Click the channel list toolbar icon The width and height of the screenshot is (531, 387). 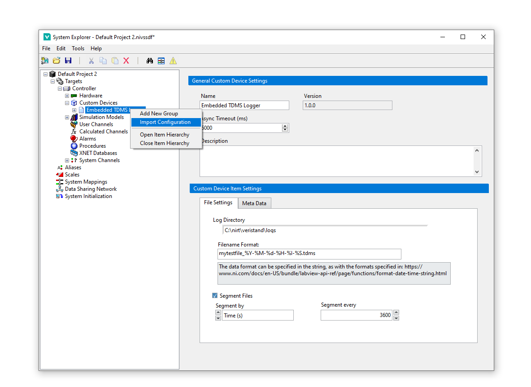click(161, 61)
